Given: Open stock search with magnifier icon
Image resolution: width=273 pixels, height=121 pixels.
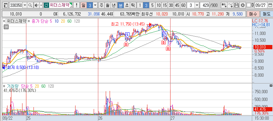Looking at the screenshot, I should (x=30, y=5).
